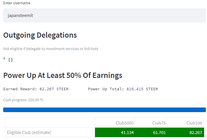Click the blue club progress bar
Screen dimensions: 207x140
click(x=104, y=110)
